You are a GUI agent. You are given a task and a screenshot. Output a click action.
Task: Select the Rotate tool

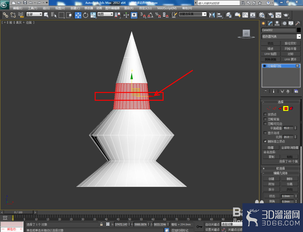[x=85, y=15]
